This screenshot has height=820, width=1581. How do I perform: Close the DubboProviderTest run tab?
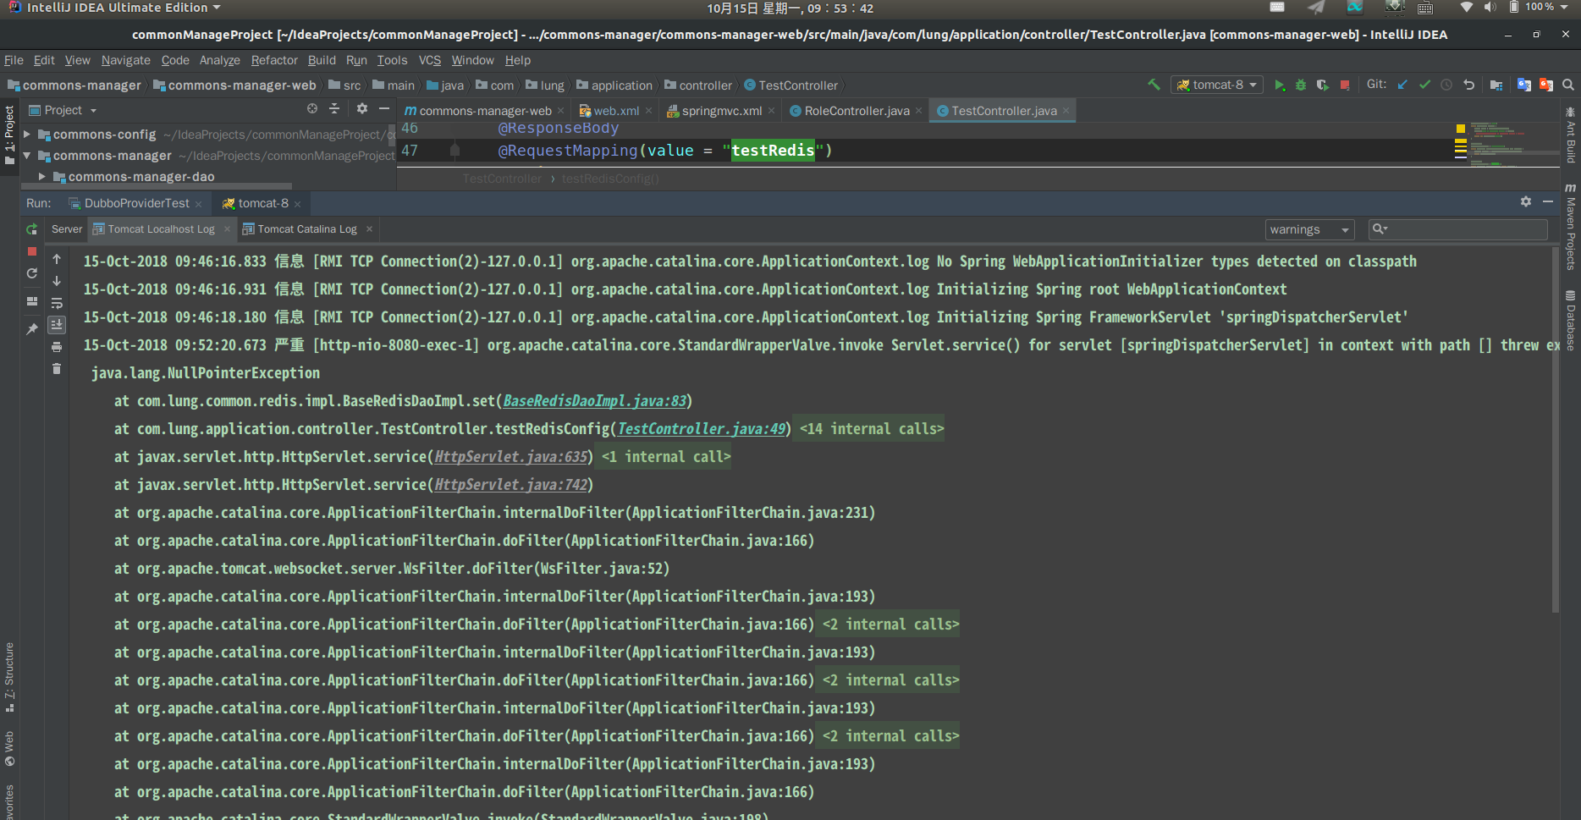pyautogui.click(x=198, y=204)
